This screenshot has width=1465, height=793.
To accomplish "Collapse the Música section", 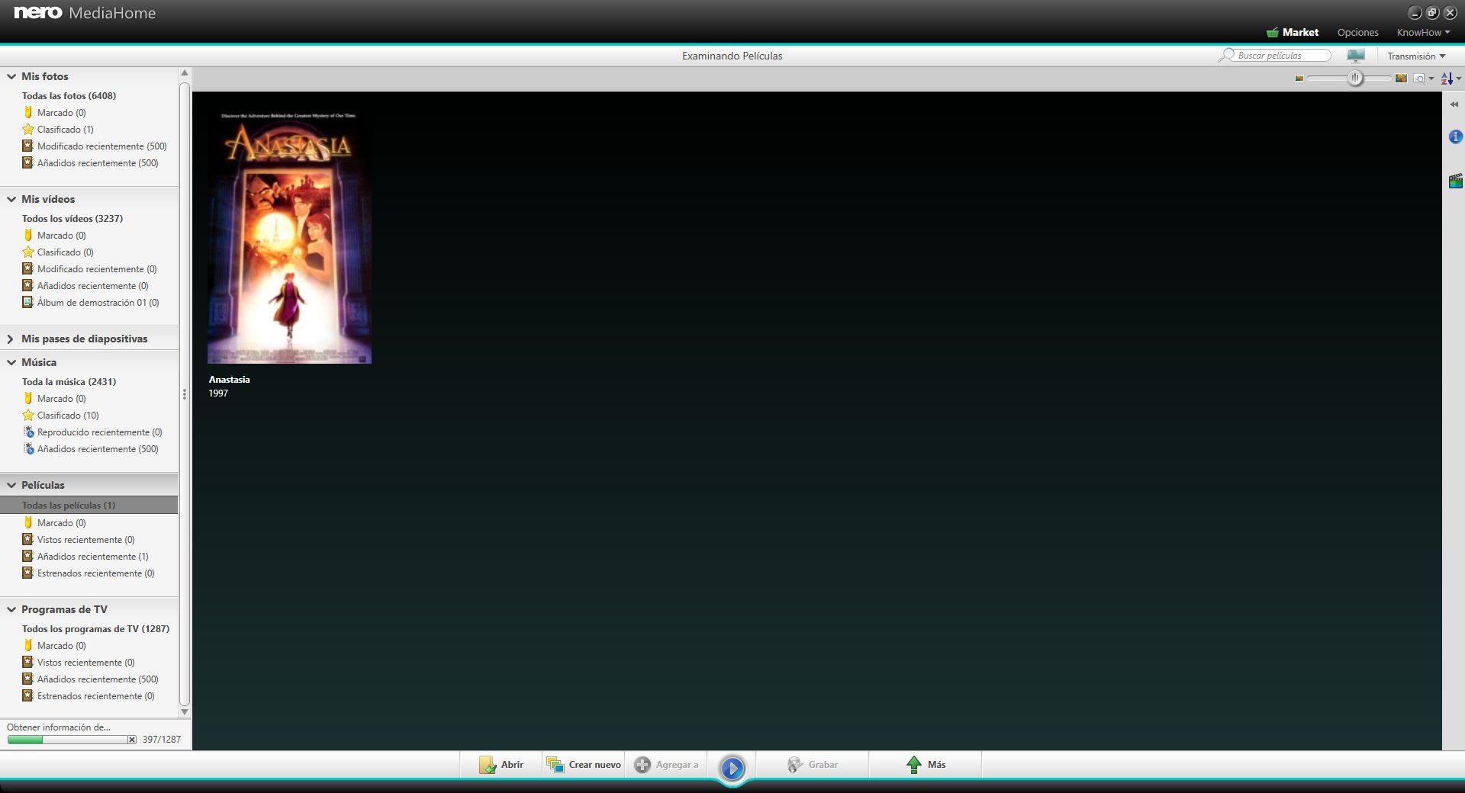I will 11,362.
